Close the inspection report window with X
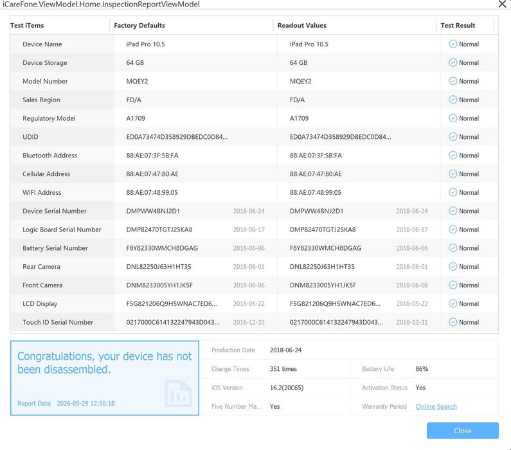511x450 pixels. (502, 4)
